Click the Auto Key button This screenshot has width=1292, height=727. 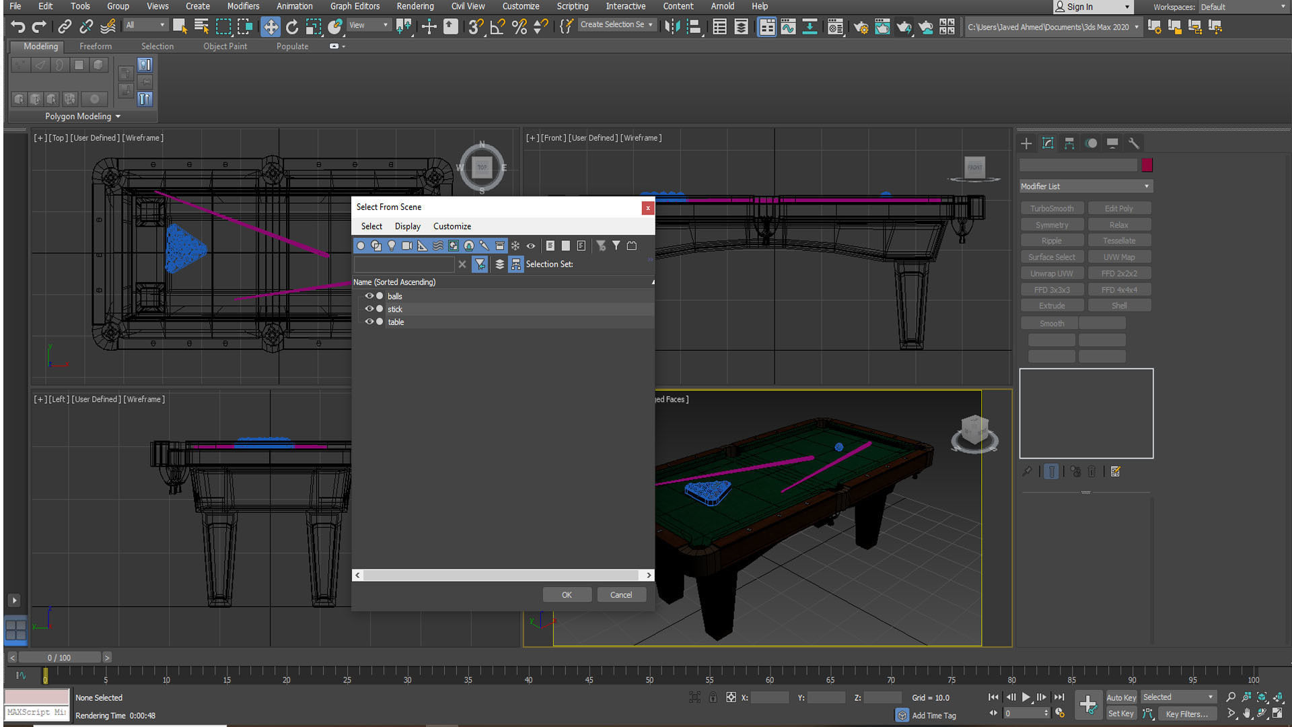click(x=1121, y=697)
